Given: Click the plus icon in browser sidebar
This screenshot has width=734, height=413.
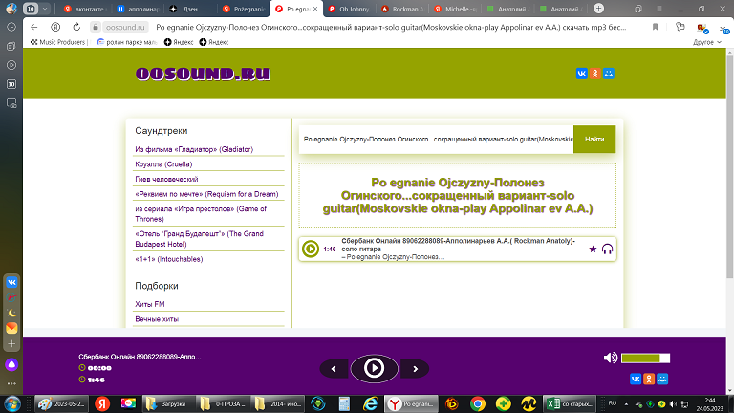Looking at the screenshot, I should [11, 344].
